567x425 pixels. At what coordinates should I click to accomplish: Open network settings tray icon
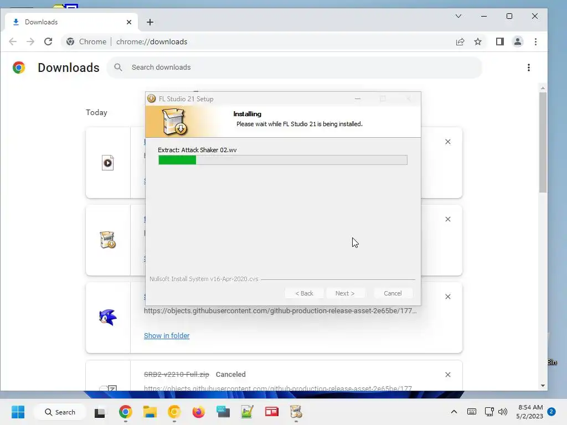489,412
